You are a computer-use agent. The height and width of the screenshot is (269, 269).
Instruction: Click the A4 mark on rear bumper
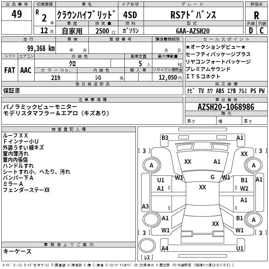pos(165,248)
